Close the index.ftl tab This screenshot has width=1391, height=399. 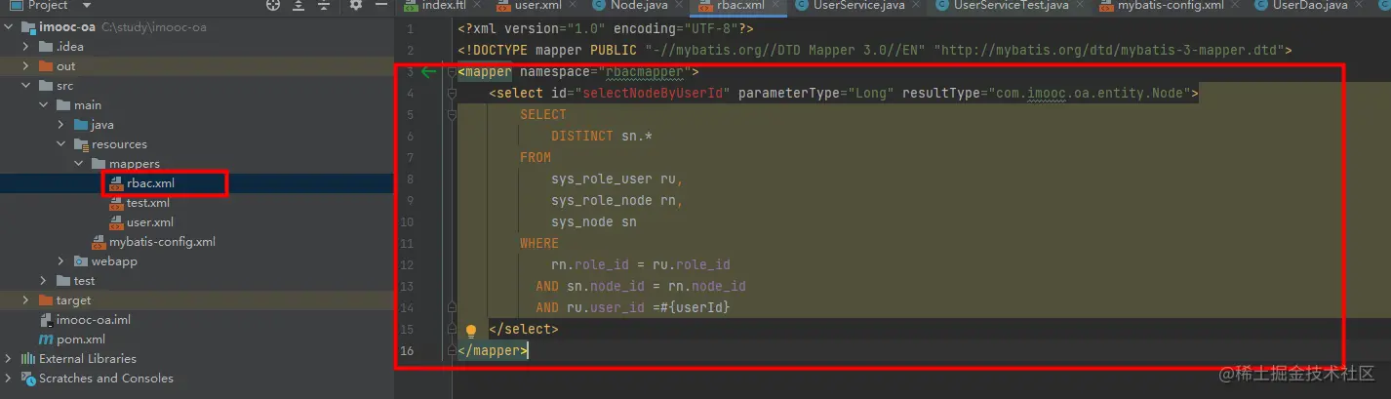click(x=477, y=5)
